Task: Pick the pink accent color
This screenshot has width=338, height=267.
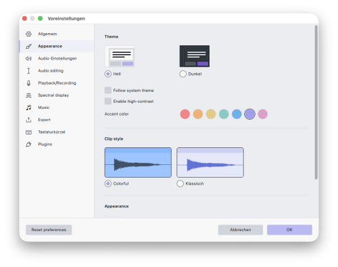Action: (263, 114)
